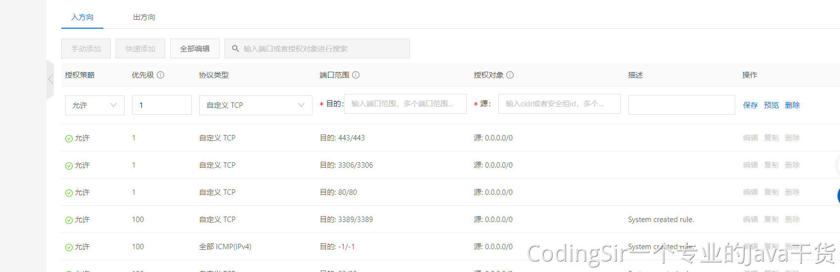Click 删除 for the 3389/3389 rule
This screenshot has width=840, height=272.
[792, 220]
